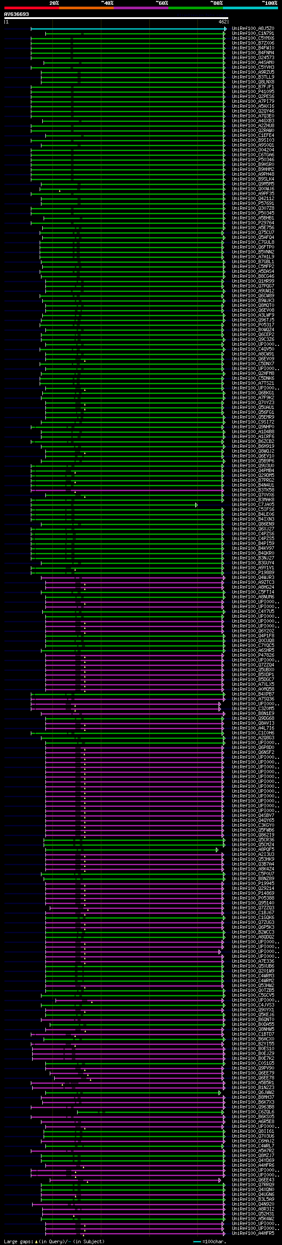Image resolution: width=282 pixels, height=1245 pixels.
Task: Select hit label UniRef100_B9WJK3
Action: point(253,301)
